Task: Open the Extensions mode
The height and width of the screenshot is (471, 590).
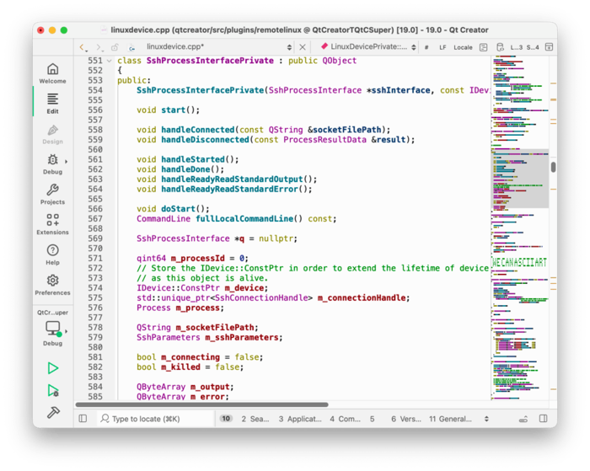Action: 52,224
